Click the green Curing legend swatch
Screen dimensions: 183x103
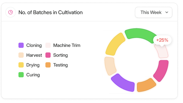[21, 75]
